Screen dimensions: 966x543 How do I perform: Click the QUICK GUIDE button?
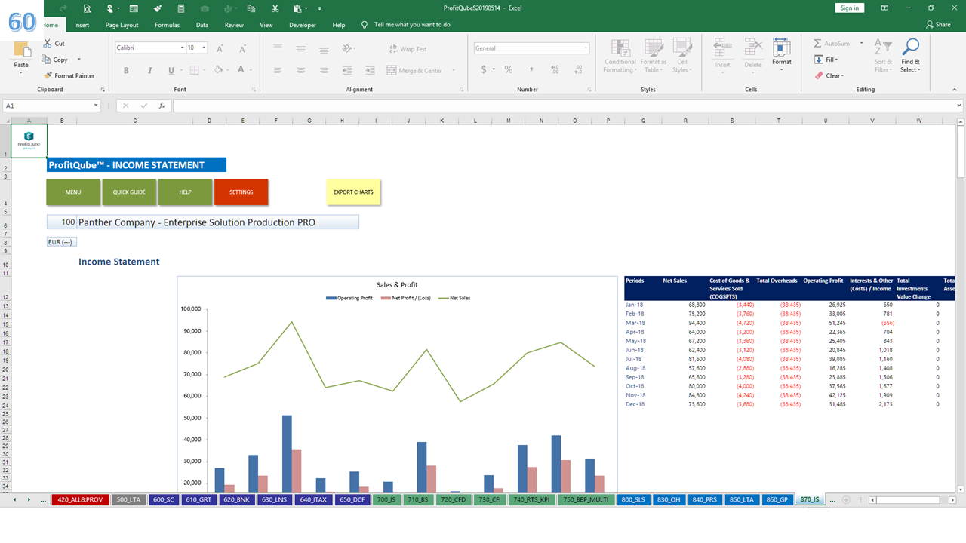click(x=129, y=192)
